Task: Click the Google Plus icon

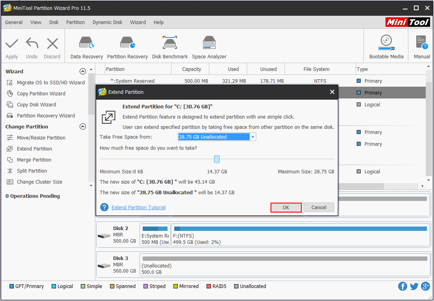Action: [425, 286]
